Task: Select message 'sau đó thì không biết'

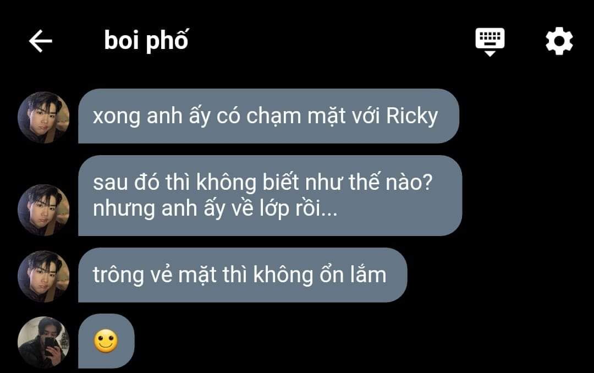Action: click(270, 196)
